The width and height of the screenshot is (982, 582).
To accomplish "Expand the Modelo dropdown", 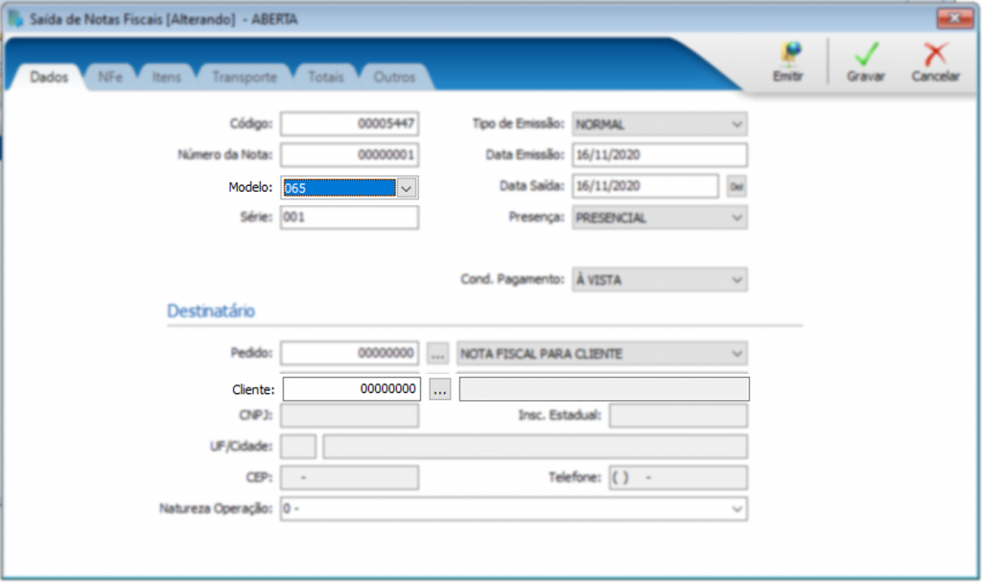I will click(407, 188).
